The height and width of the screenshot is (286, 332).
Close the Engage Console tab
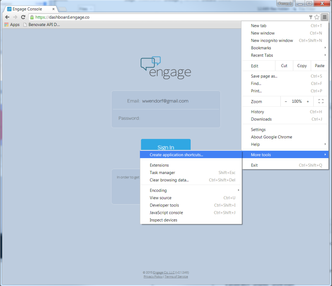[54, 9]
